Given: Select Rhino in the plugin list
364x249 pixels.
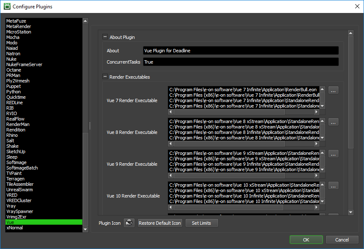Looking at the screenshot, I should point(44,135).
